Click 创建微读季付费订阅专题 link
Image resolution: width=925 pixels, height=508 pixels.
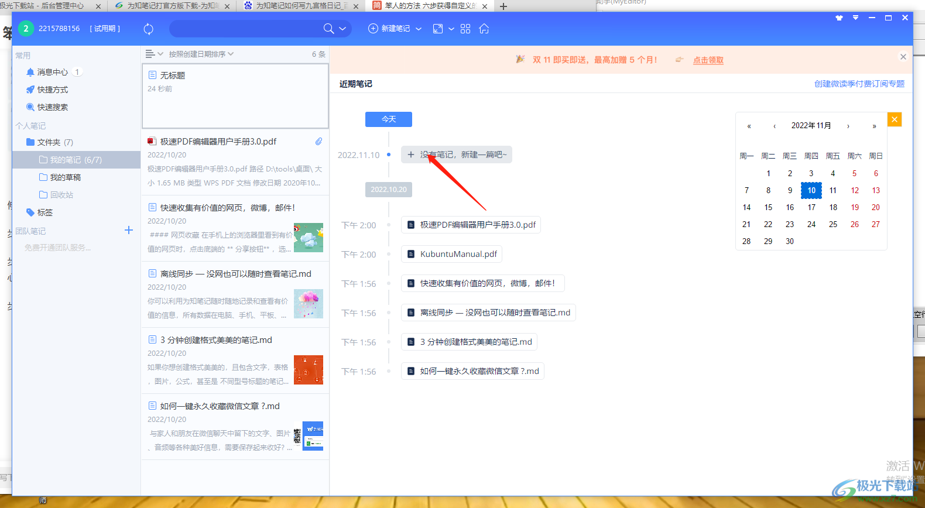859,84
